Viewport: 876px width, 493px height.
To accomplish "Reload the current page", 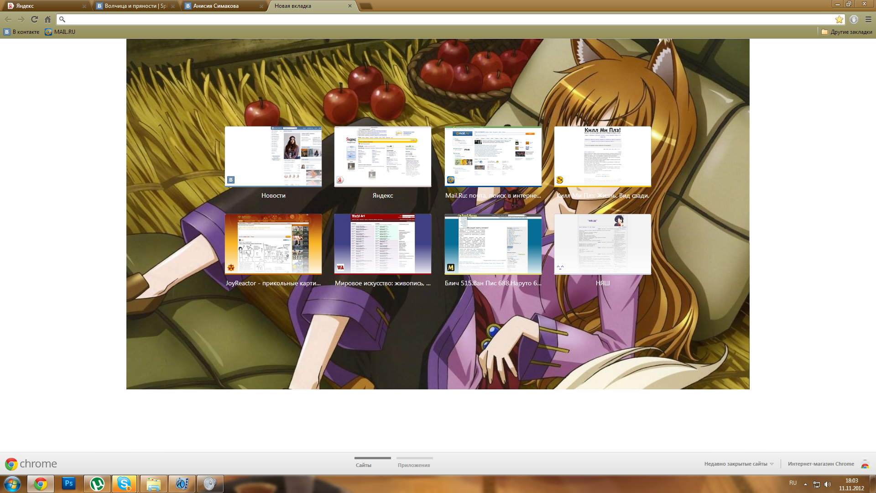I will point(34,19).
